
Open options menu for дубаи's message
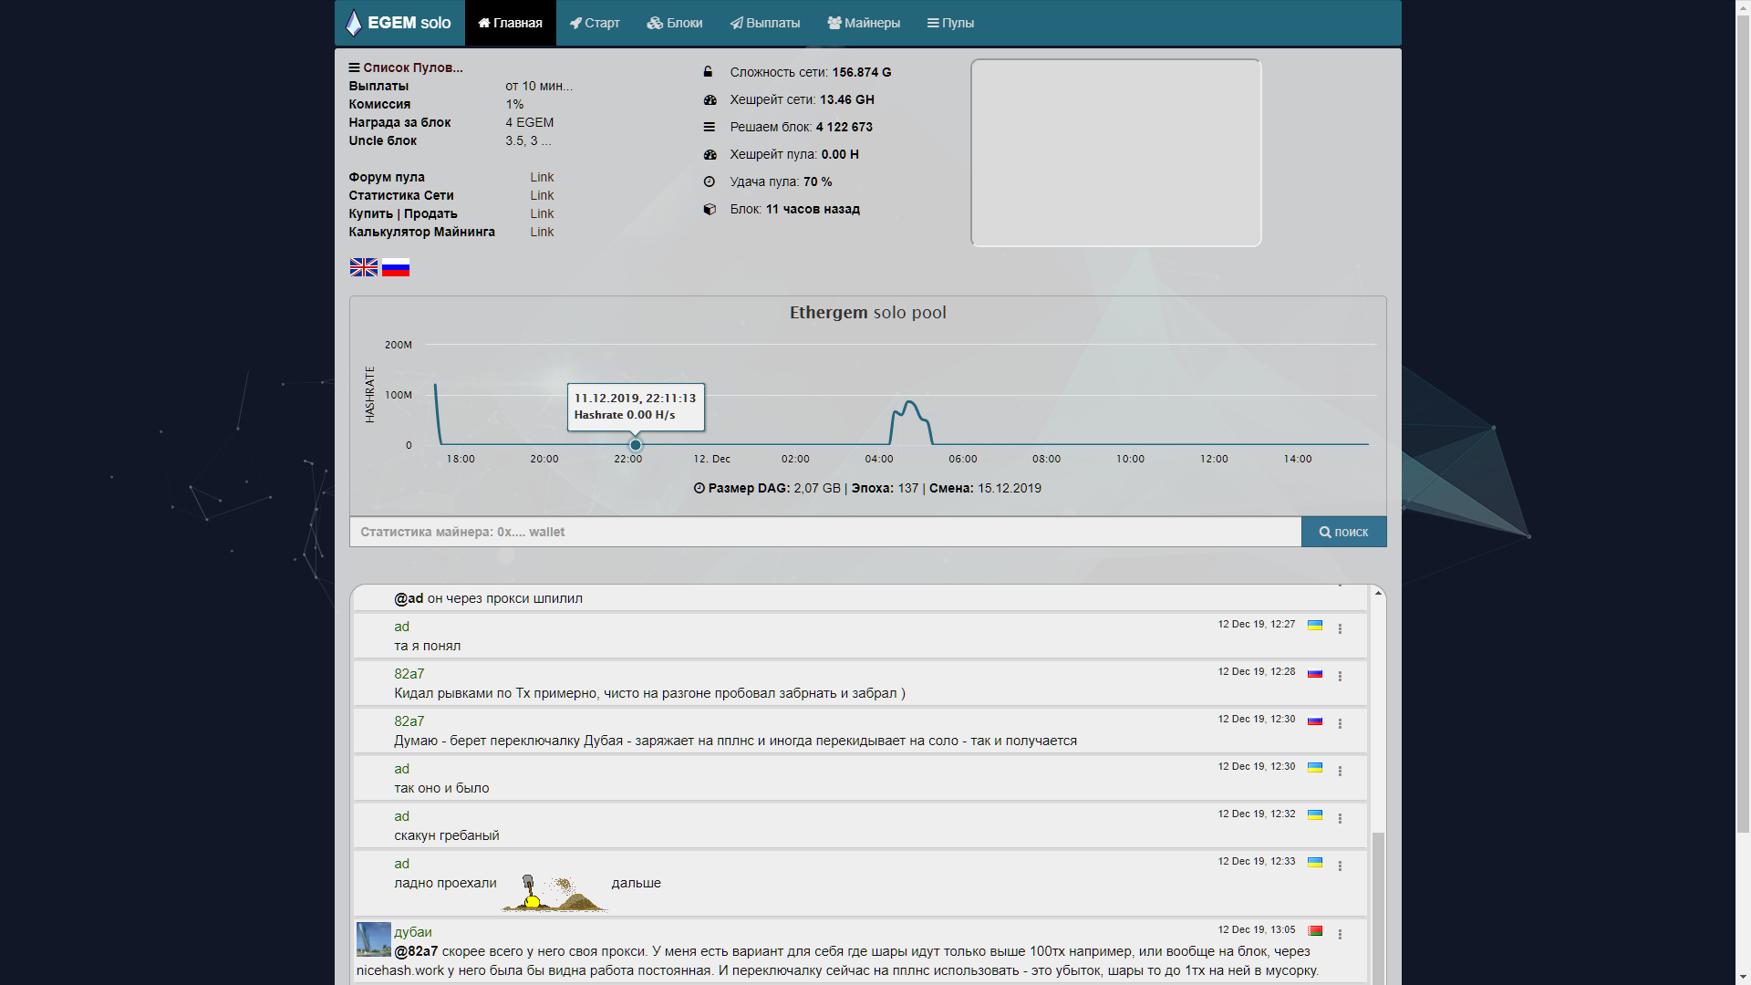pyautogui.click(x=1340, y=935)
